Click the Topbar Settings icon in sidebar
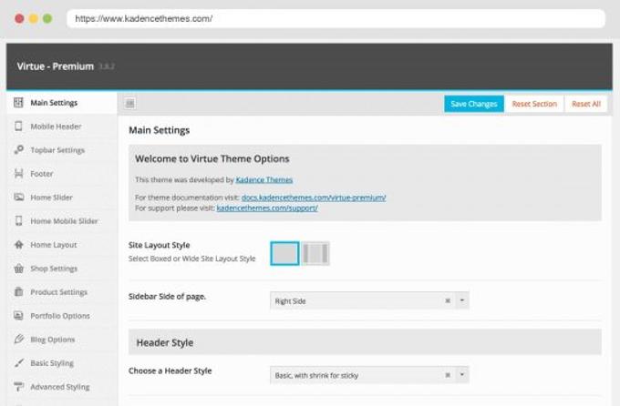 18,150
